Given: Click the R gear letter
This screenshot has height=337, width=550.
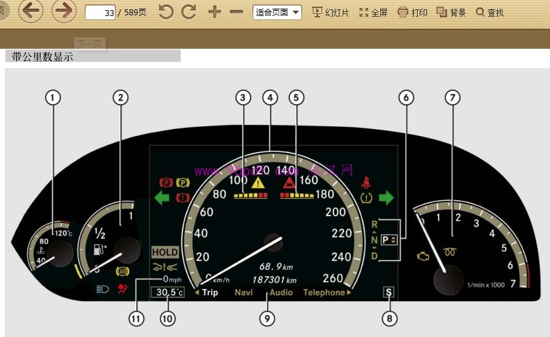Looking at the screenshot, I should [x=375, y=224].
